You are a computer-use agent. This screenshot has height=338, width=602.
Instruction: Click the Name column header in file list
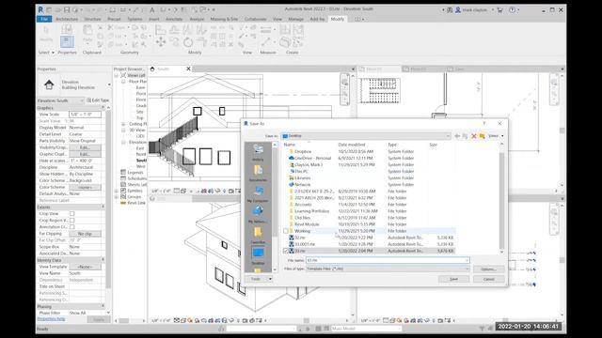tap(290, 145)
